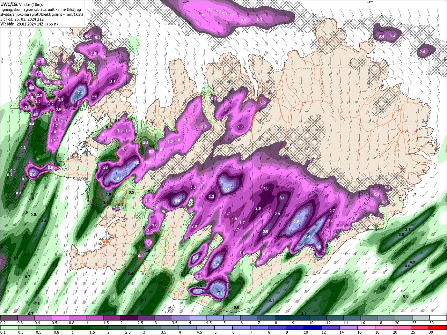This screenshot has height=335, width=447.
Task: Click the 'VT: Mán. 29.01.2024 14Z (+65 h)' line
Action: 29,24
